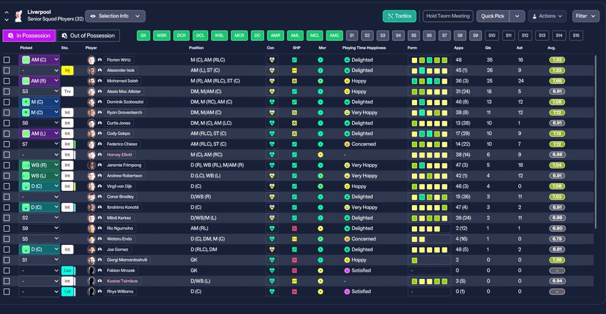
Task: Click the previous squad up arrow
Action: coord(7,12)
